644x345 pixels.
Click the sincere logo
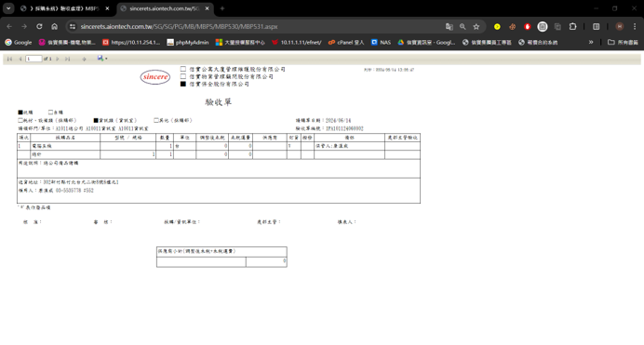click(x=155, y=76)
